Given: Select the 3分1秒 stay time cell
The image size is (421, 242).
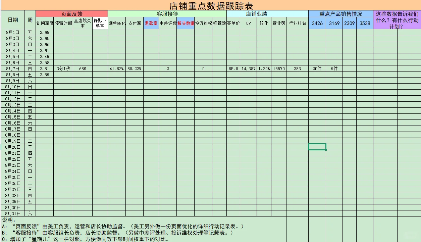Looking at the screenshot, I should coord(63,69).
